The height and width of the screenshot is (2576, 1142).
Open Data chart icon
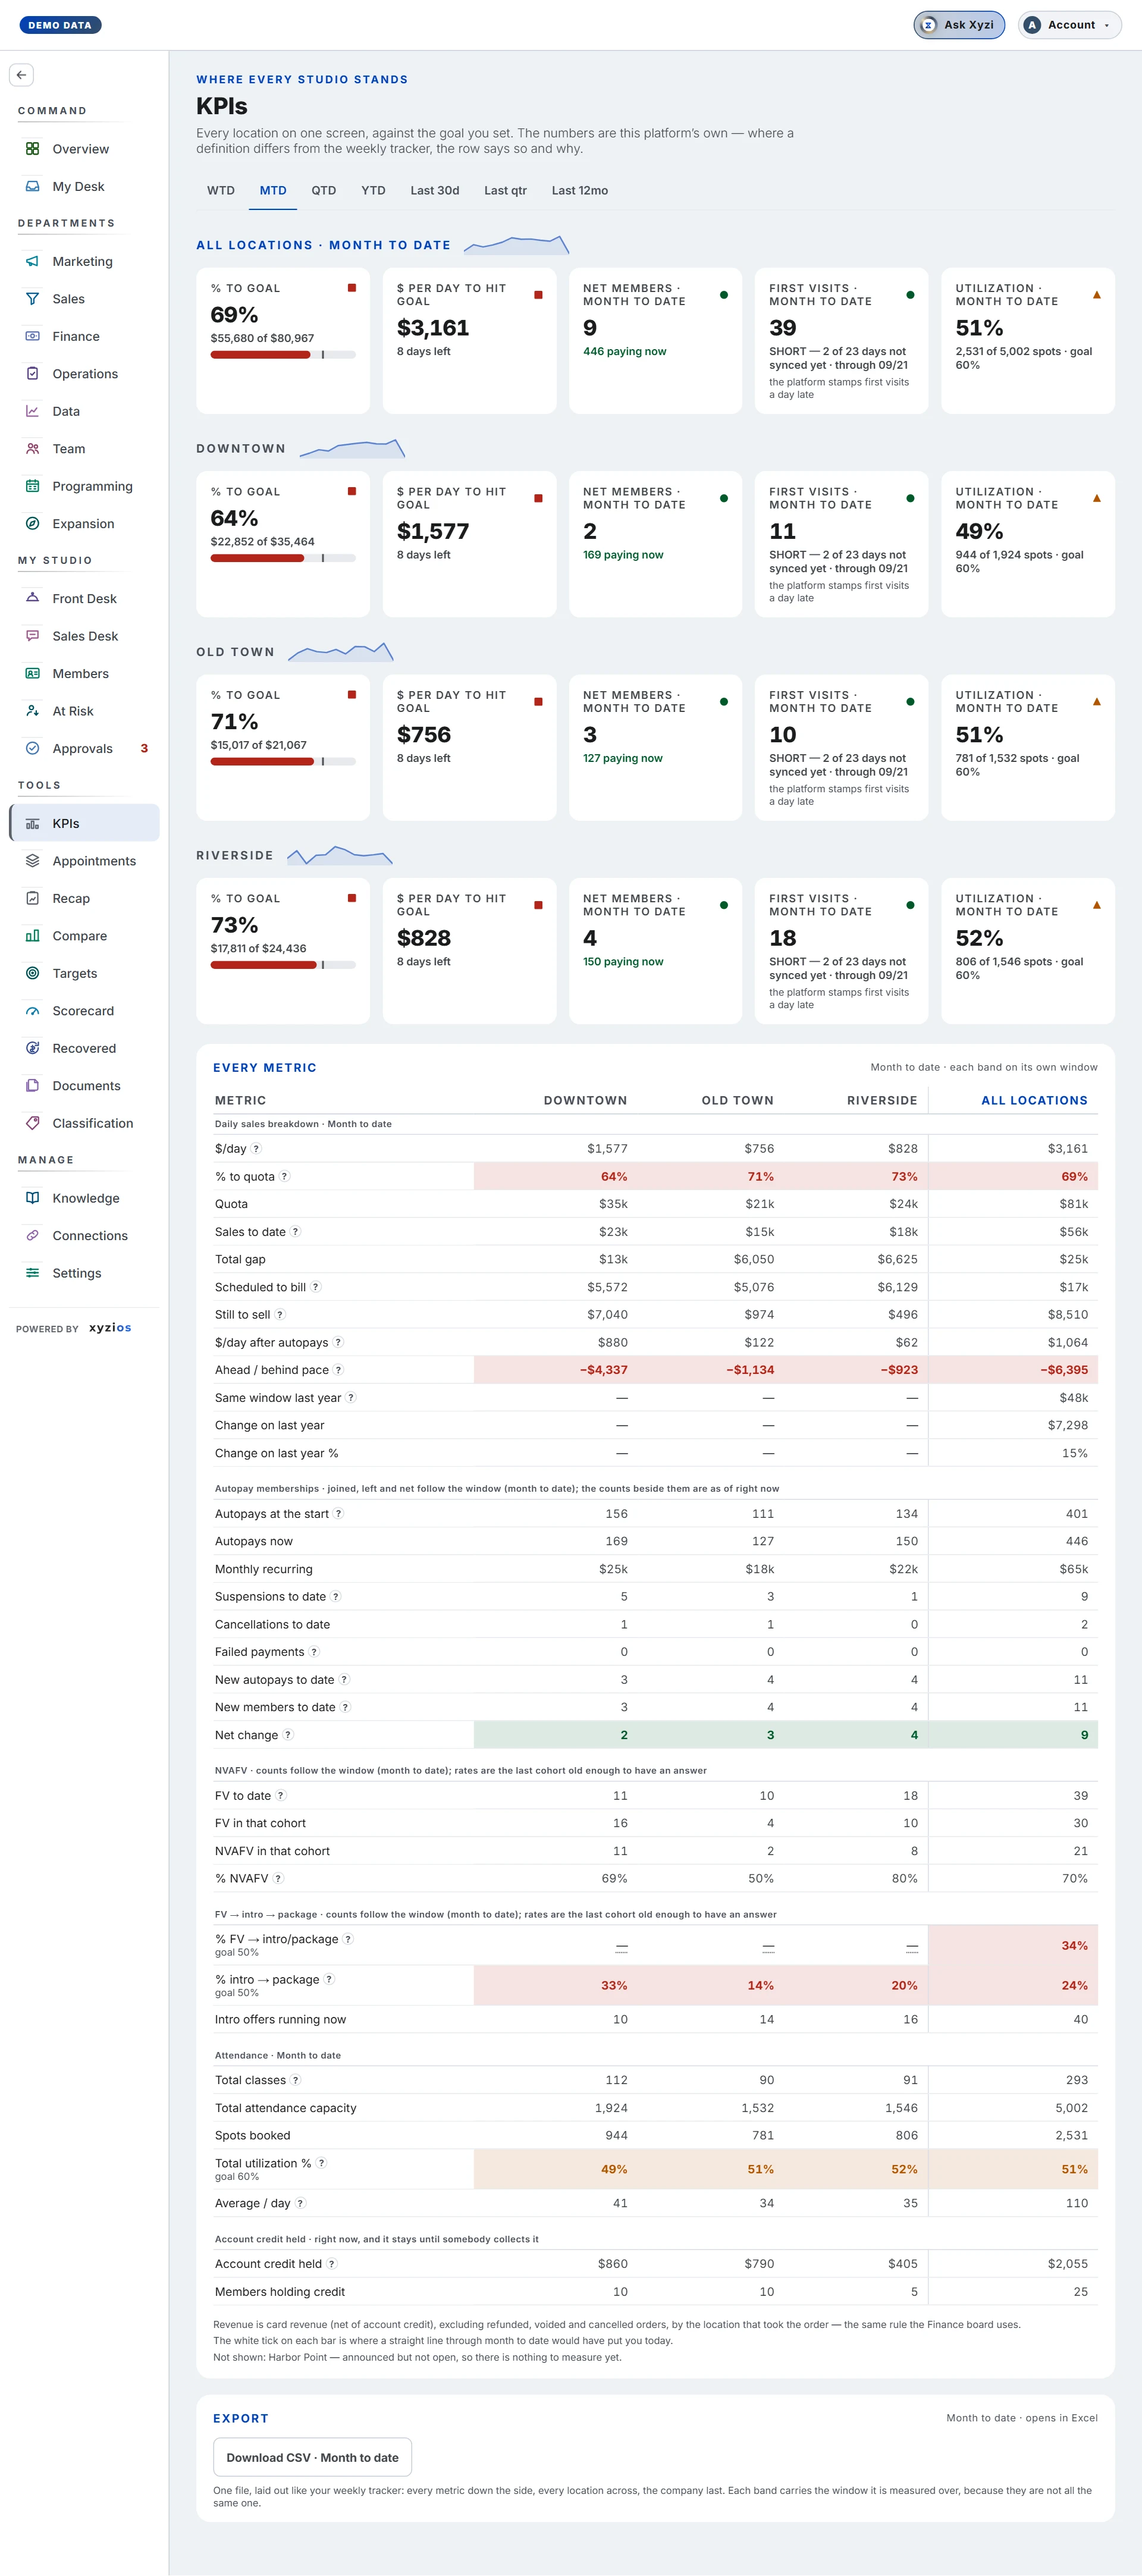(x=32, y=411)
